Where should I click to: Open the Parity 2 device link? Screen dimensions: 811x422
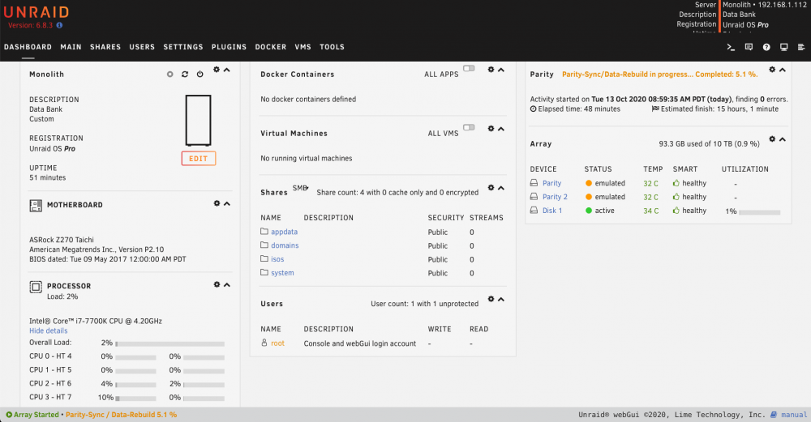tap(555, 197)
